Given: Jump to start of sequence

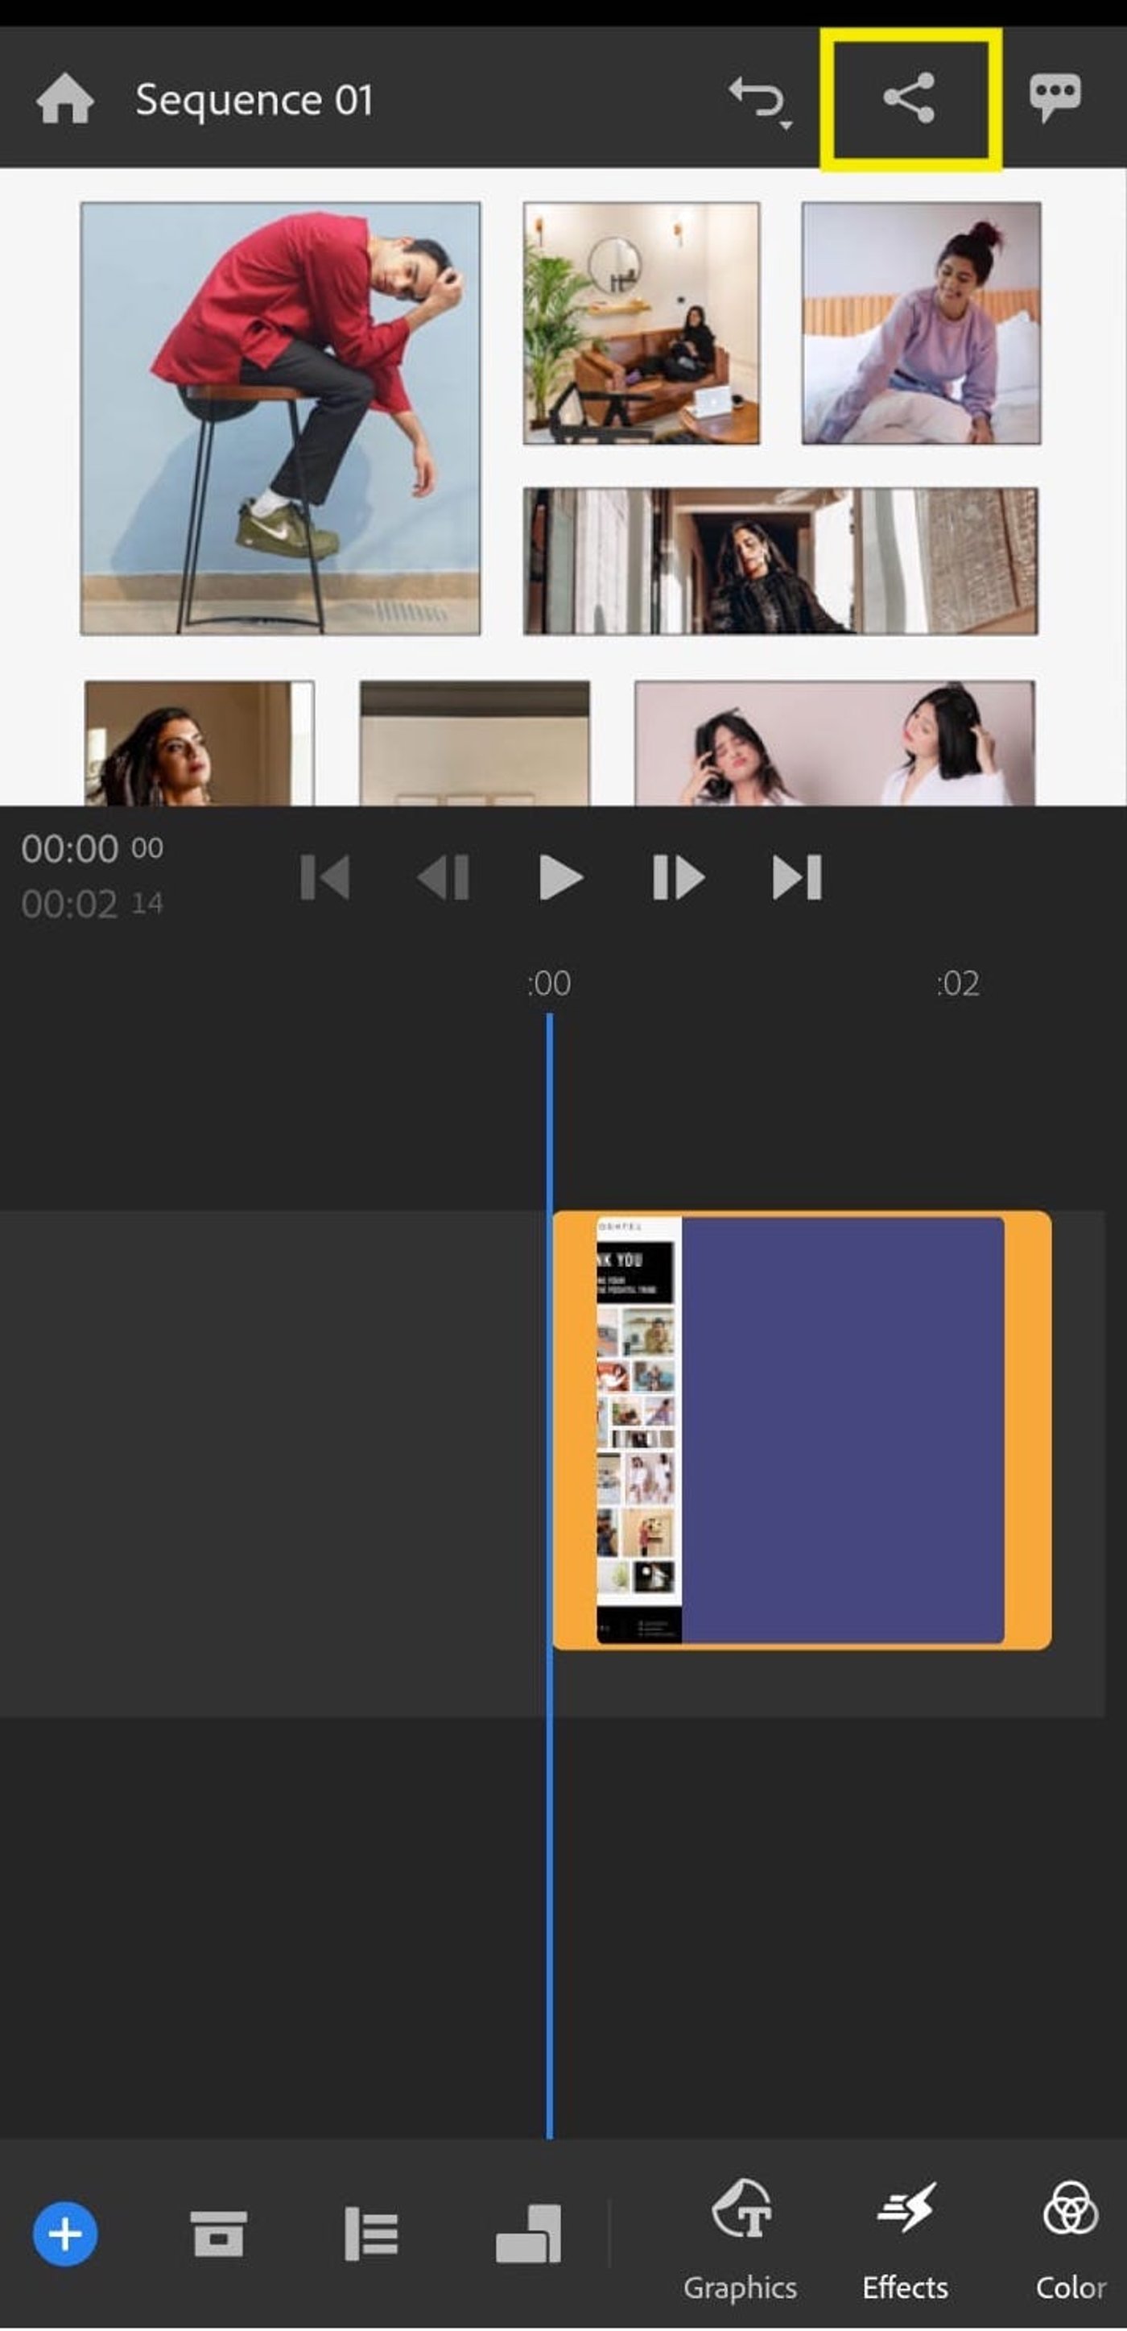Looking at the screenshot, I should click(x=324, y=877).
